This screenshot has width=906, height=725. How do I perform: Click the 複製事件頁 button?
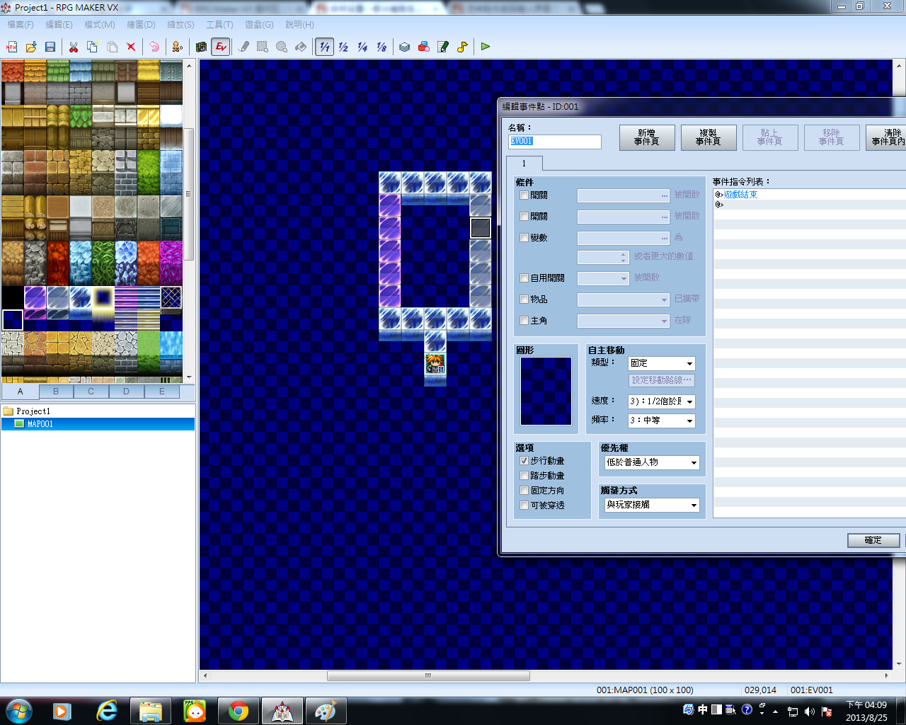pyautogui.click(x=709, y=137)
